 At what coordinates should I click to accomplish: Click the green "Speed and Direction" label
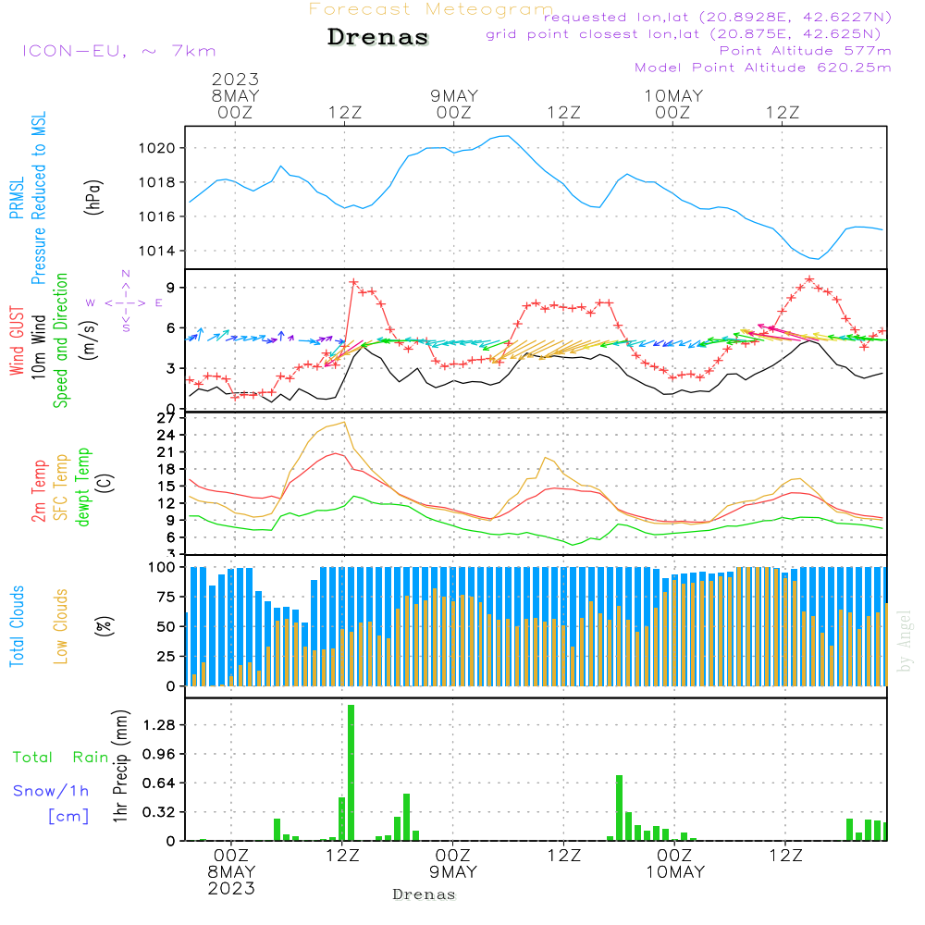(60, 340)
